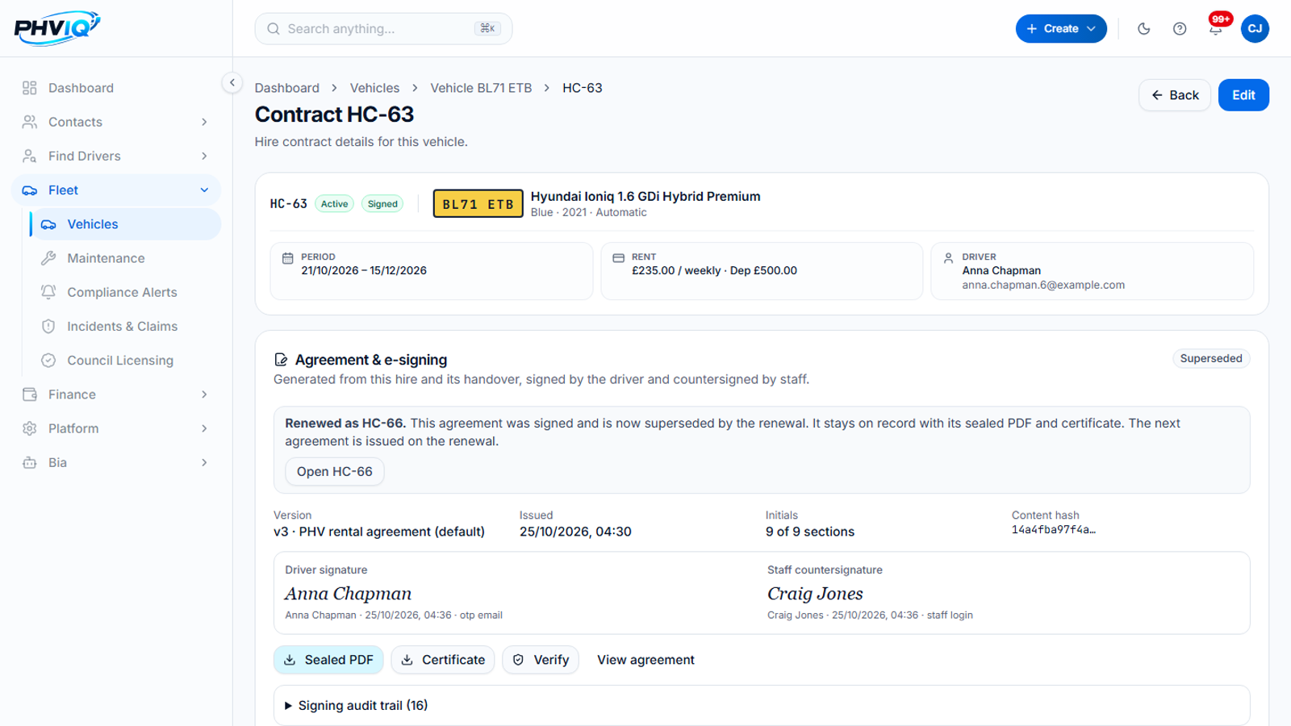Screen dimensions: 1291x726
Task: Expand the Finance submenu chevron
Action: click(x=204, y=394)
